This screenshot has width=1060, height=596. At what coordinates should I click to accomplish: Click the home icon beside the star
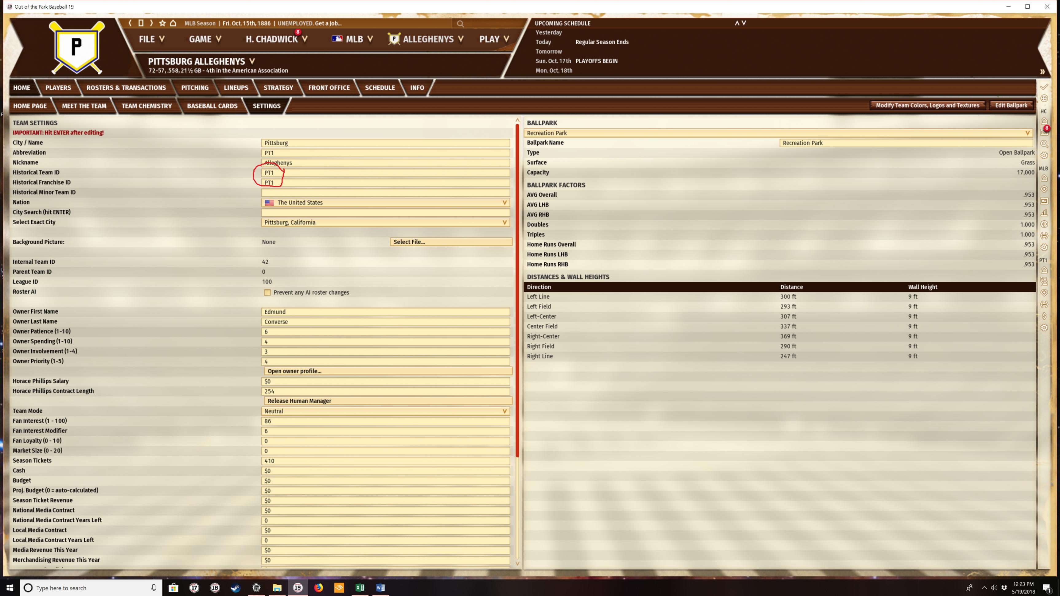[173, 23]
